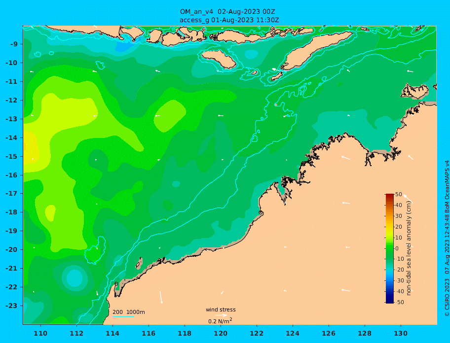The image size is (450, 343).
Task: Click the wind stress reference arrow
Action: 221,315
